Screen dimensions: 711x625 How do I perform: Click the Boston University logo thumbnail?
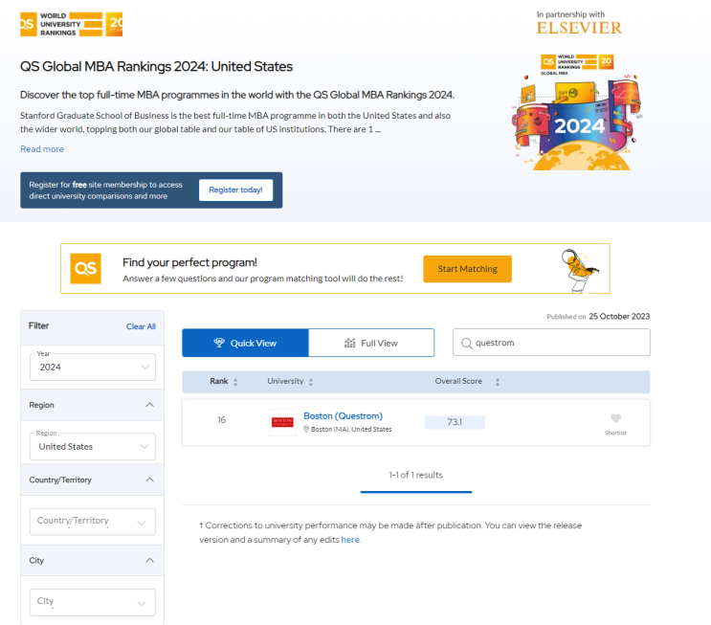tap(282, 422)
